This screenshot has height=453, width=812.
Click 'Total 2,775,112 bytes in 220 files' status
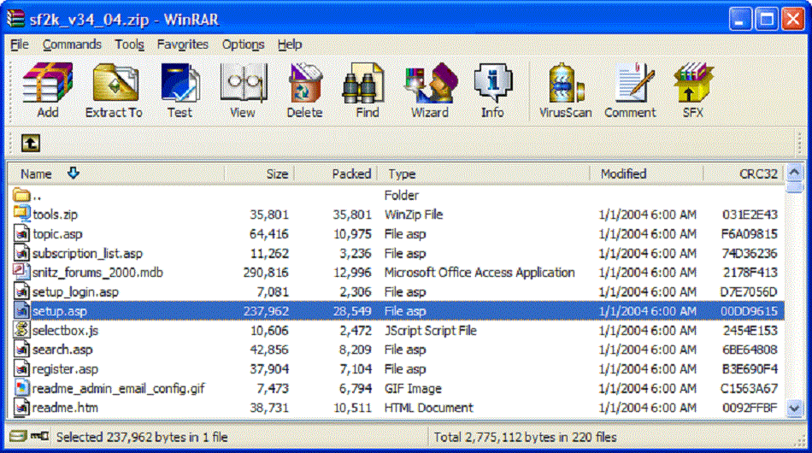[x=525, y=437]
